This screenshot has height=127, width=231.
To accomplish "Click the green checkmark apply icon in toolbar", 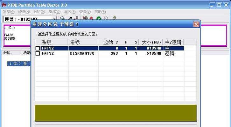I will click(99, 18).
